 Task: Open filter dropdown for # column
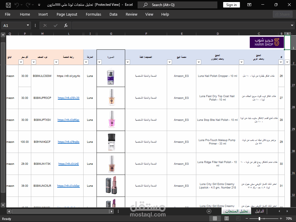coord(281,62)
